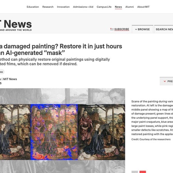Open the Research nav item
The image size is (173, 173).
point(48,7)
